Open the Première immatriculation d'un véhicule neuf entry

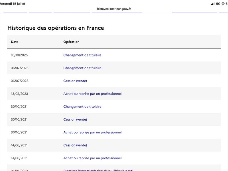[x=98, y=170]
